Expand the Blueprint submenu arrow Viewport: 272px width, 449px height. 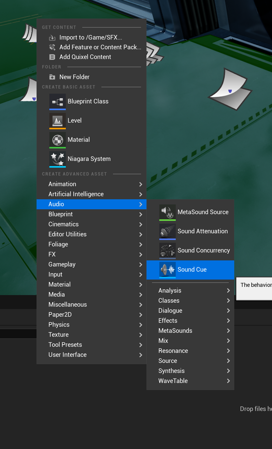[x=141, y=214]
